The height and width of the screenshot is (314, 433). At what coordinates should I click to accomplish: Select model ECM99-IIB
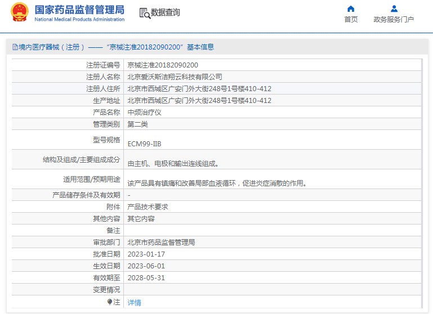click(x=144, y=143)
